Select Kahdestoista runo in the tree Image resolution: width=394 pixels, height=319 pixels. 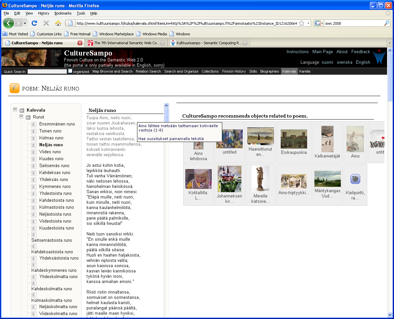point(56,200)
